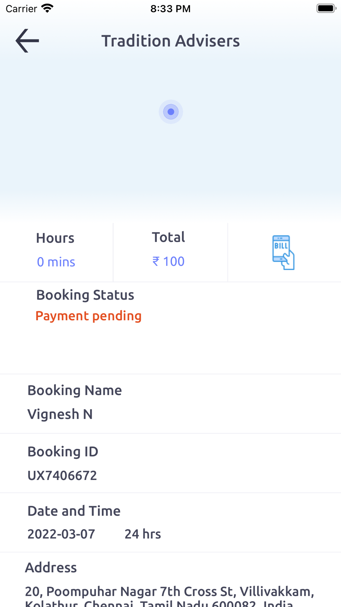
Task: Select the Booking Status heading
Action: (85, 295)
